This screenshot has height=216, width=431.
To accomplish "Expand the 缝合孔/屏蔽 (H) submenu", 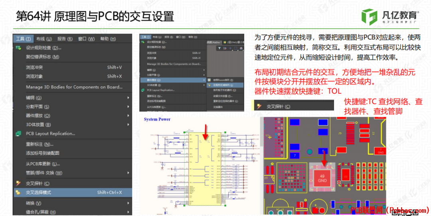I will click(73, 212).
